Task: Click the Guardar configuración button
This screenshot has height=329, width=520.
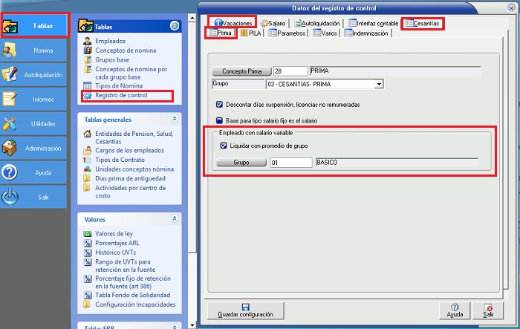Action: point(245,310)
